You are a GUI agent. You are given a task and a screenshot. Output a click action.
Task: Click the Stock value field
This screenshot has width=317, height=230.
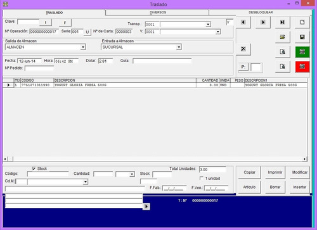pyautogui.click(x=162, y=174)
